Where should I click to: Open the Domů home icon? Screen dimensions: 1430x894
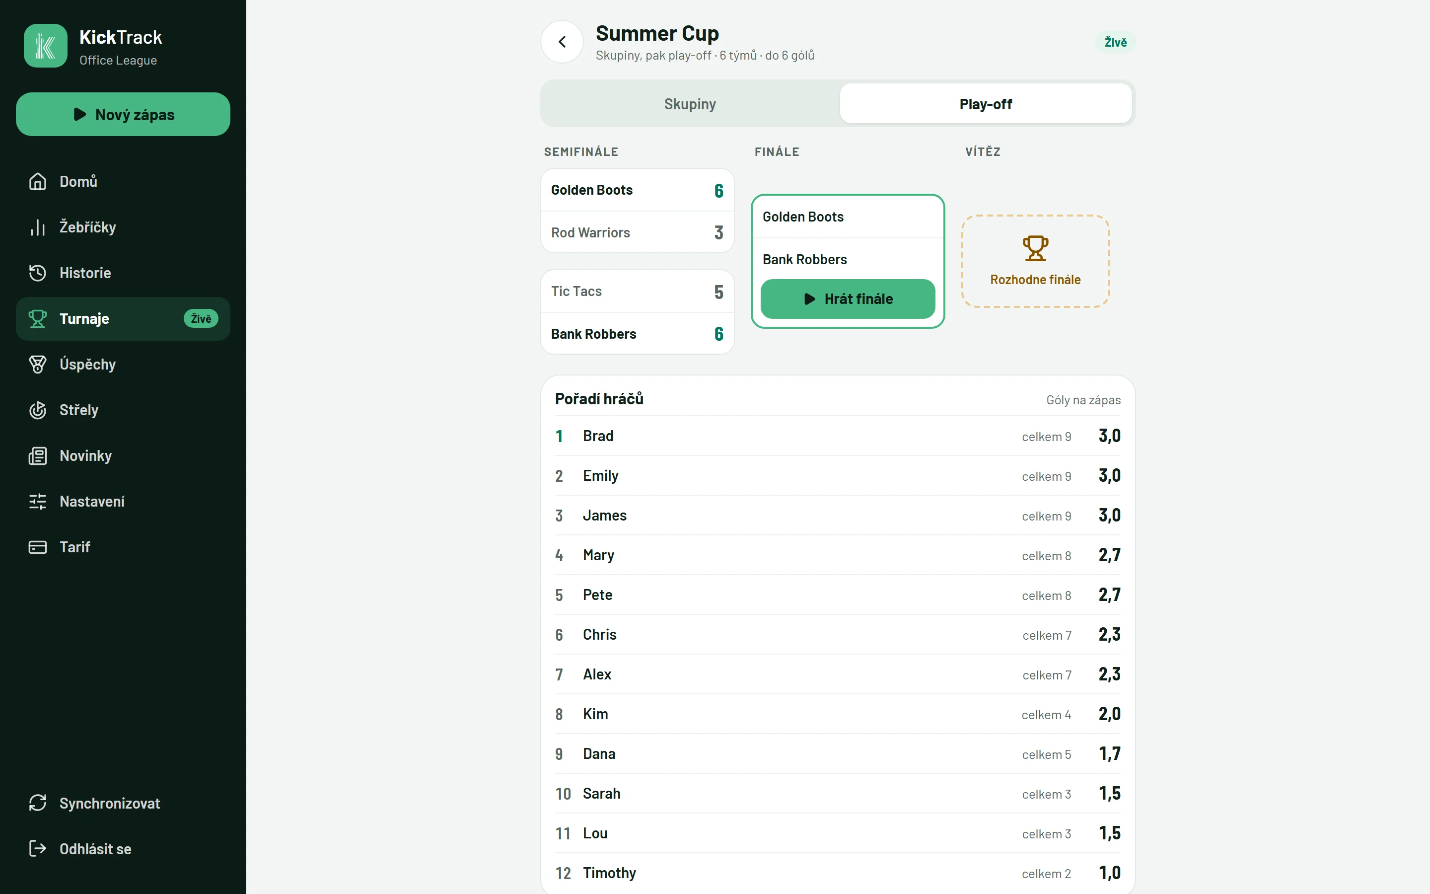click(x=37, y=181)
